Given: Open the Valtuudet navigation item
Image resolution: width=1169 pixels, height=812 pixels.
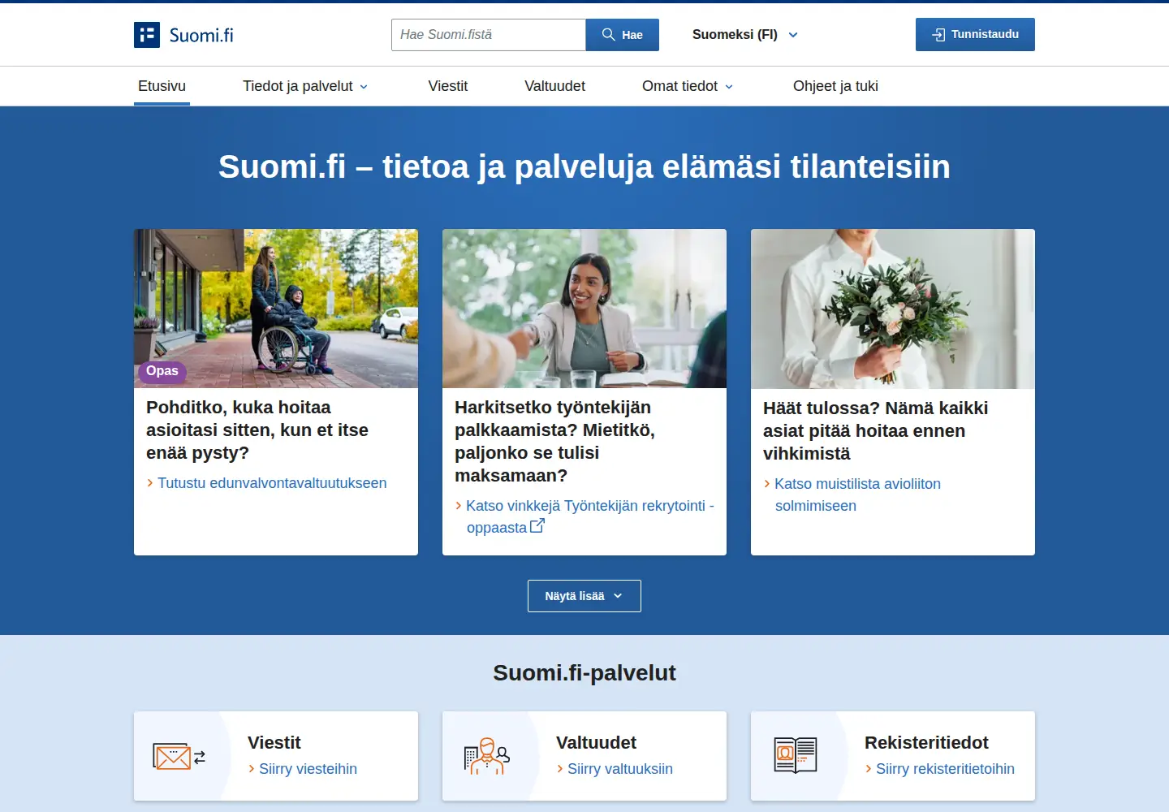Looking at the screenshot, I should [x=554, y=86].
